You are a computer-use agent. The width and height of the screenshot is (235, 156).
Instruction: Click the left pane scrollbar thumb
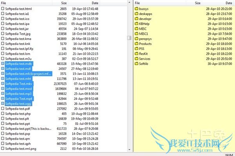[129, 38]
